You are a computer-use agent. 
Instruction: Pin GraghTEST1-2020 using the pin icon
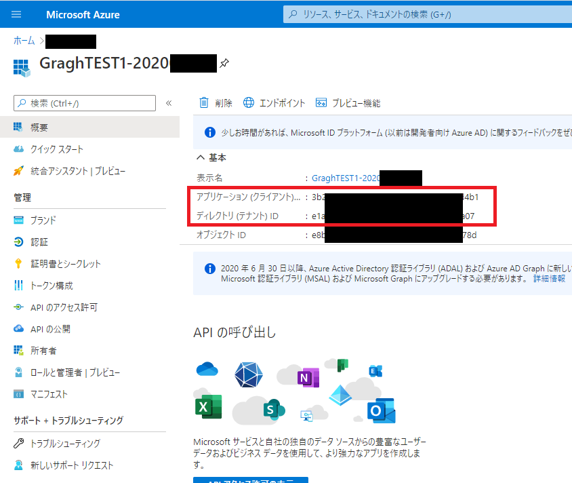(224, 63)
